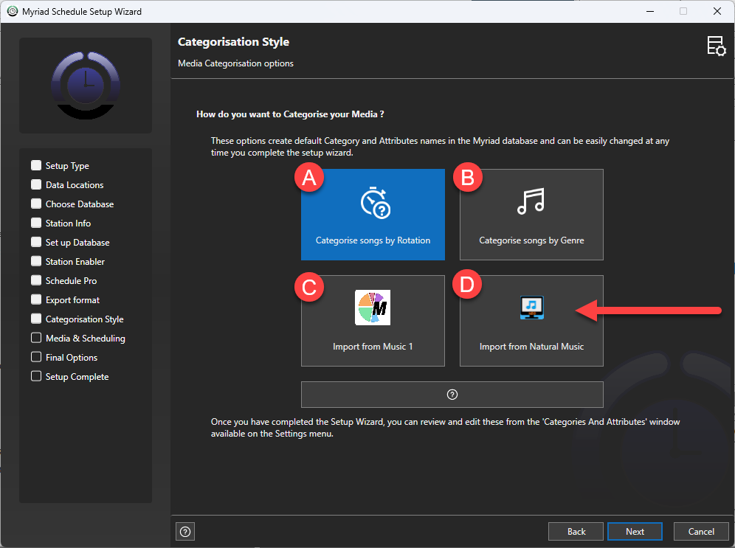This screenshot has width=735, height=548.
Task: Close the Setup Wizard window
Action: coord(717,11)
